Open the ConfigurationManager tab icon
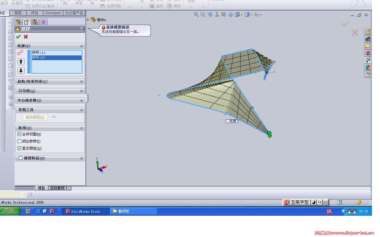Screen dimensions: 380x237 (35, 22)
